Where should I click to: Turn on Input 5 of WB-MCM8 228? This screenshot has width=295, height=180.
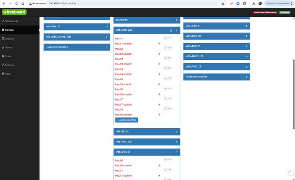[x=168, y=79]
